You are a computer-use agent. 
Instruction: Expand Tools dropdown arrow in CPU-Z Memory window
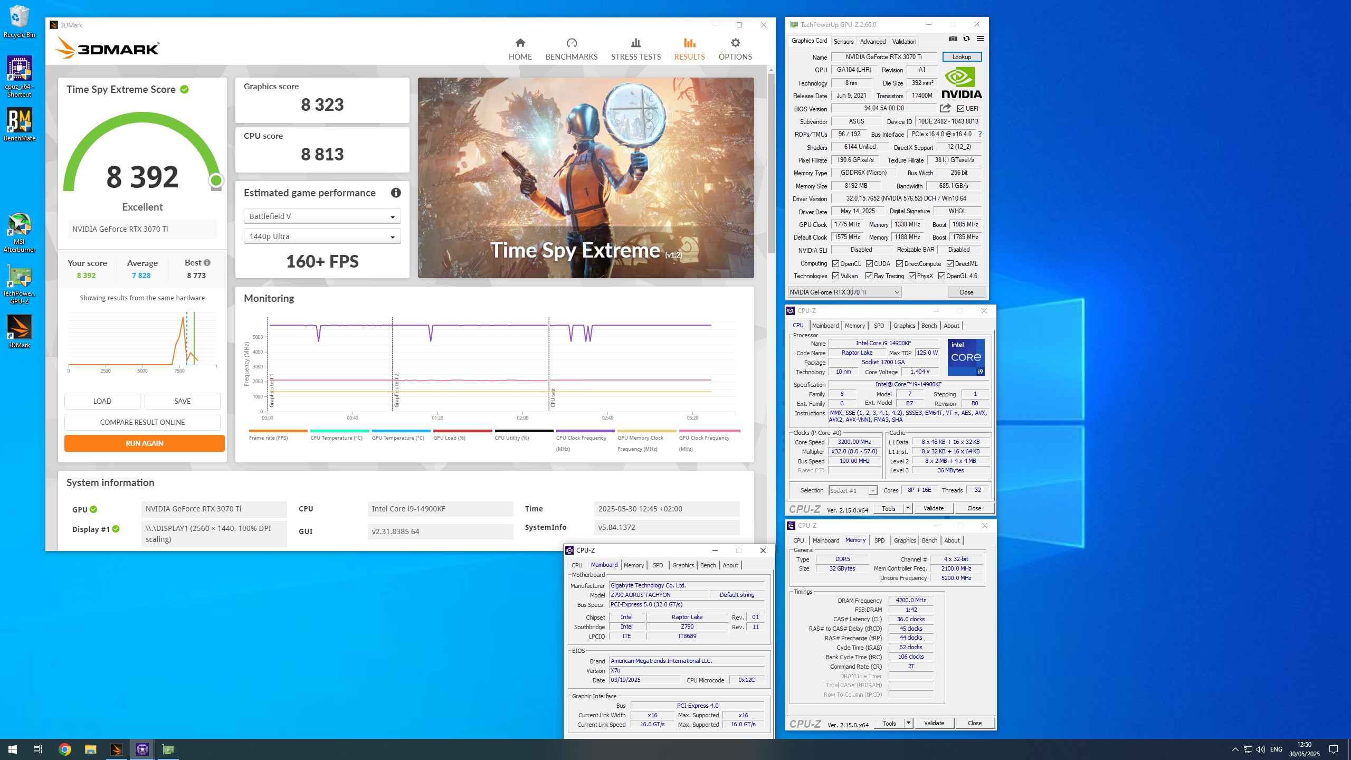(x=908, y=723)
